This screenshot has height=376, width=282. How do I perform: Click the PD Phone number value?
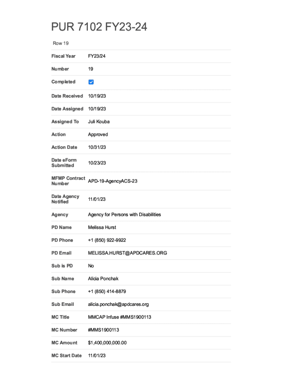[x=107, y=240]
